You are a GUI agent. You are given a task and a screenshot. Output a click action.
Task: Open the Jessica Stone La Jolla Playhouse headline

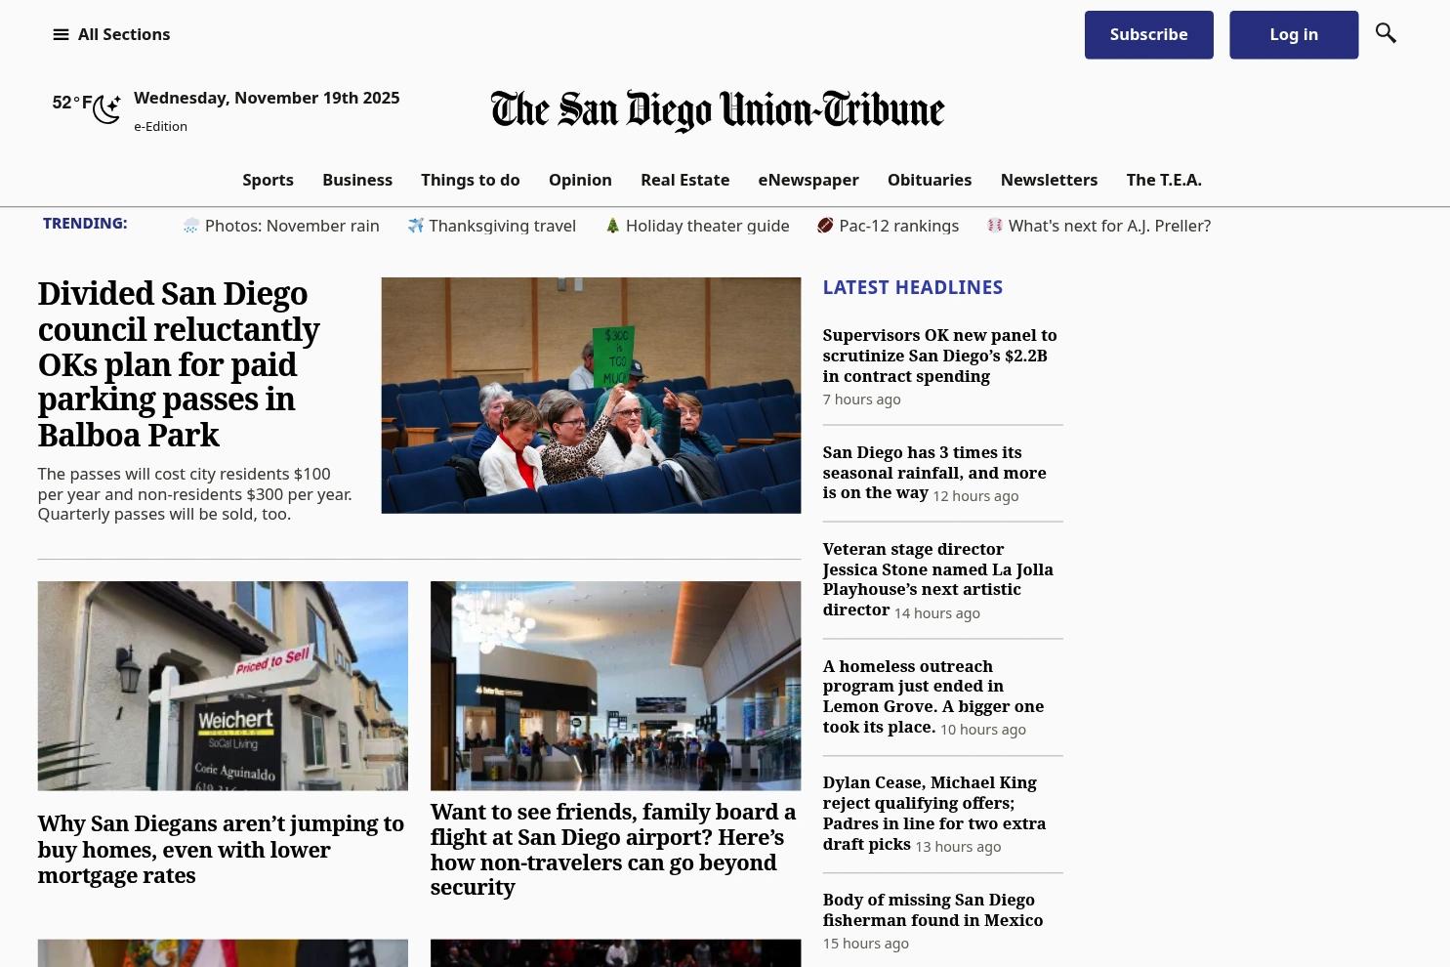pos(937,579)
